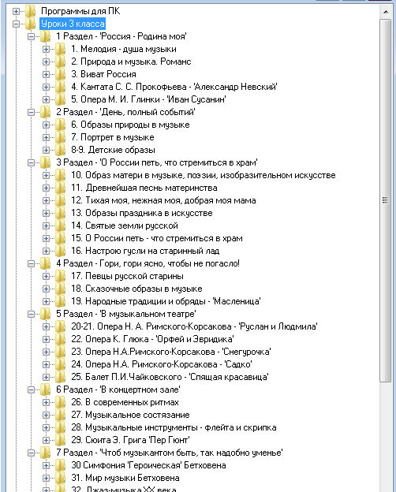Expand '25. Балет П.И.Чайковского' folder node
Image resolution: width=396 pixels, height=492 pixels.
coord(47,377)
